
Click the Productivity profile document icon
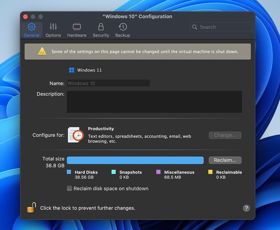75,135
